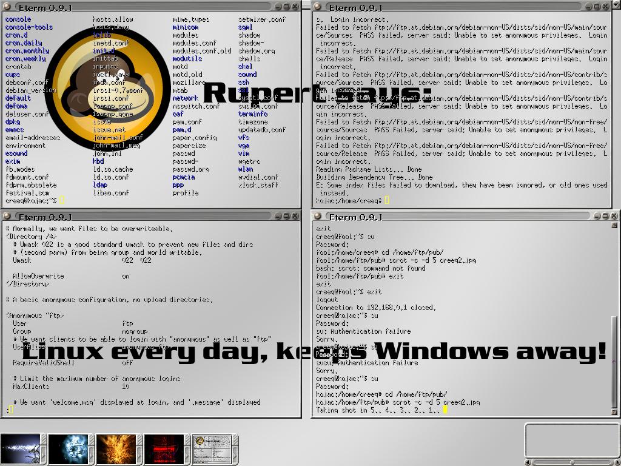Click "modules.conf.old" in the directory listing

202,51
